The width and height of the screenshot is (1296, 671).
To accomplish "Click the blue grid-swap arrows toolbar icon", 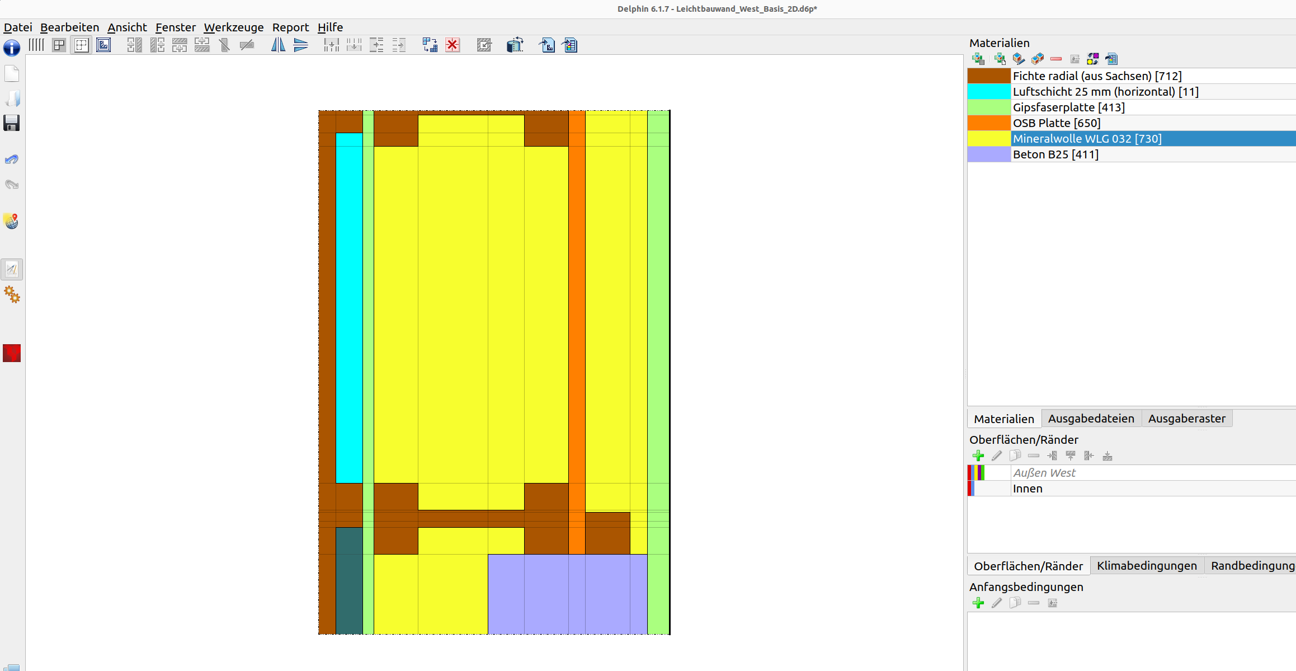I will point(430,45).
